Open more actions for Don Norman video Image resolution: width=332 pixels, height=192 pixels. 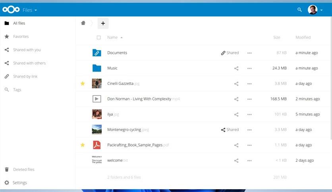(249, 99)
